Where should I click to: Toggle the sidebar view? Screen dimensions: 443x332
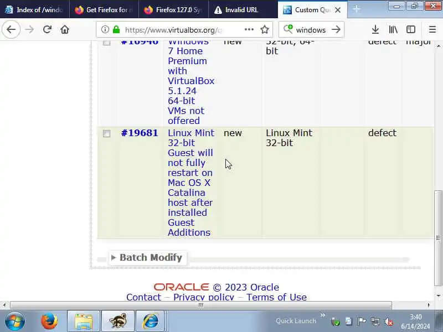(410, 29)
